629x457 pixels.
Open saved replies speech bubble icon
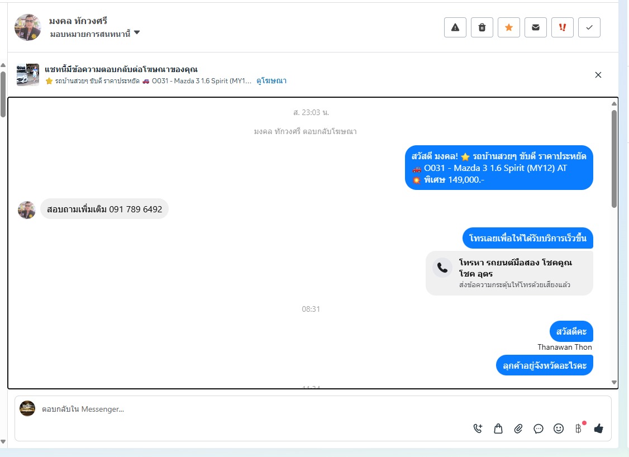pyautogui.click(x=539, y=429)
